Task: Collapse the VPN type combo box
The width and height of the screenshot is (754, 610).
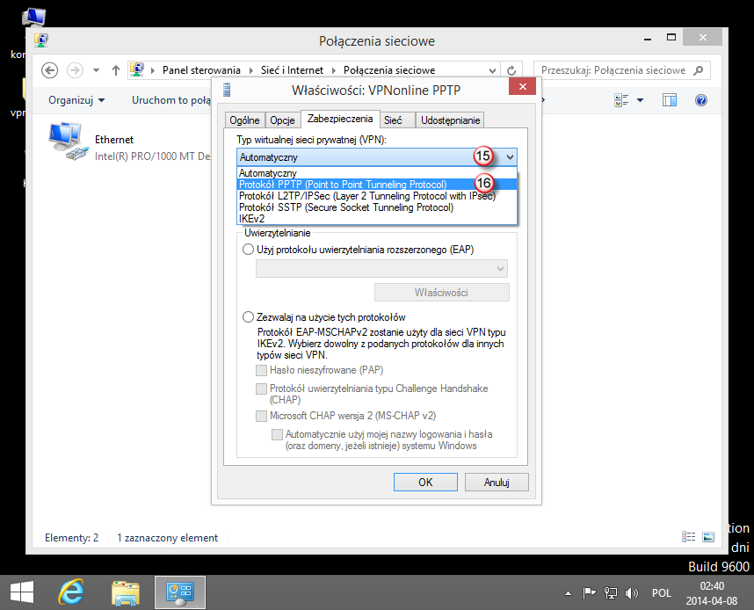Action: click(510, 156)
